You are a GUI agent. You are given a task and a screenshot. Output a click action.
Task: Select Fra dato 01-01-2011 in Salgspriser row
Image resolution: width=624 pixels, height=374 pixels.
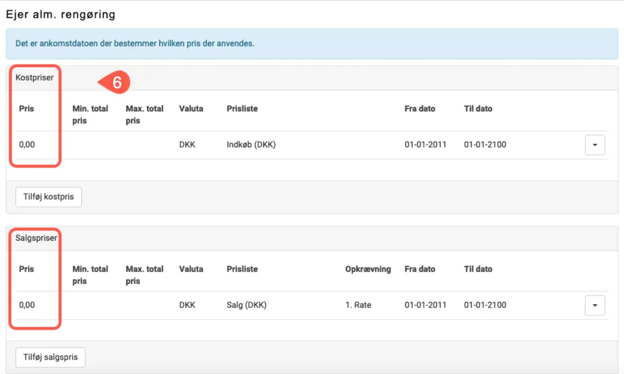(426, 305)
